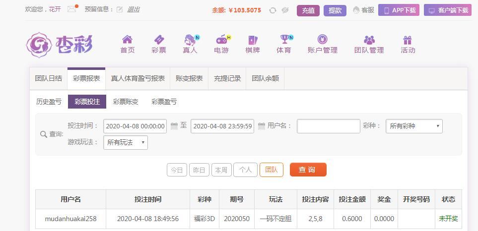Click the purple 充值 recharge button

click(308, 10)
